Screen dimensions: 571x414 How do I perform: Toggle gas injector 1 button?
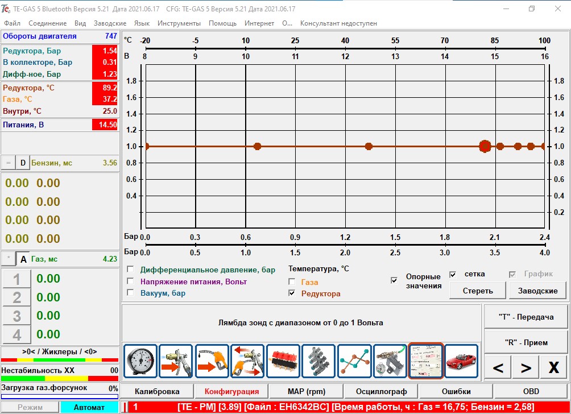(x=16, y=279)
